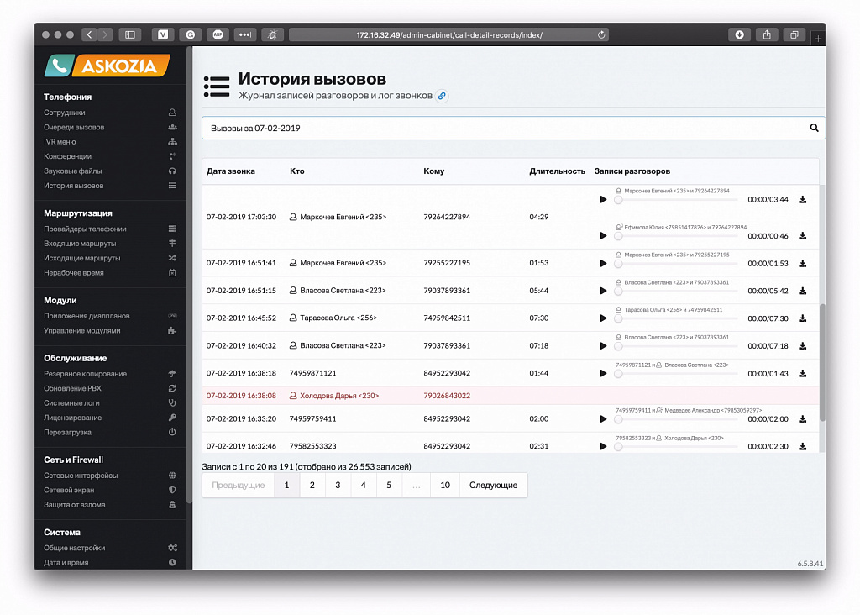860x615 pixels.
Task: Go to page 3 of records
Action: [x=338, y=485]
